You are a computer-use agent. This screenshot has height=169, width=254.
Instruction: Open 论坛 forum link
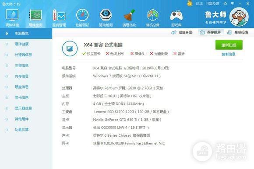(x=199, y=3)
